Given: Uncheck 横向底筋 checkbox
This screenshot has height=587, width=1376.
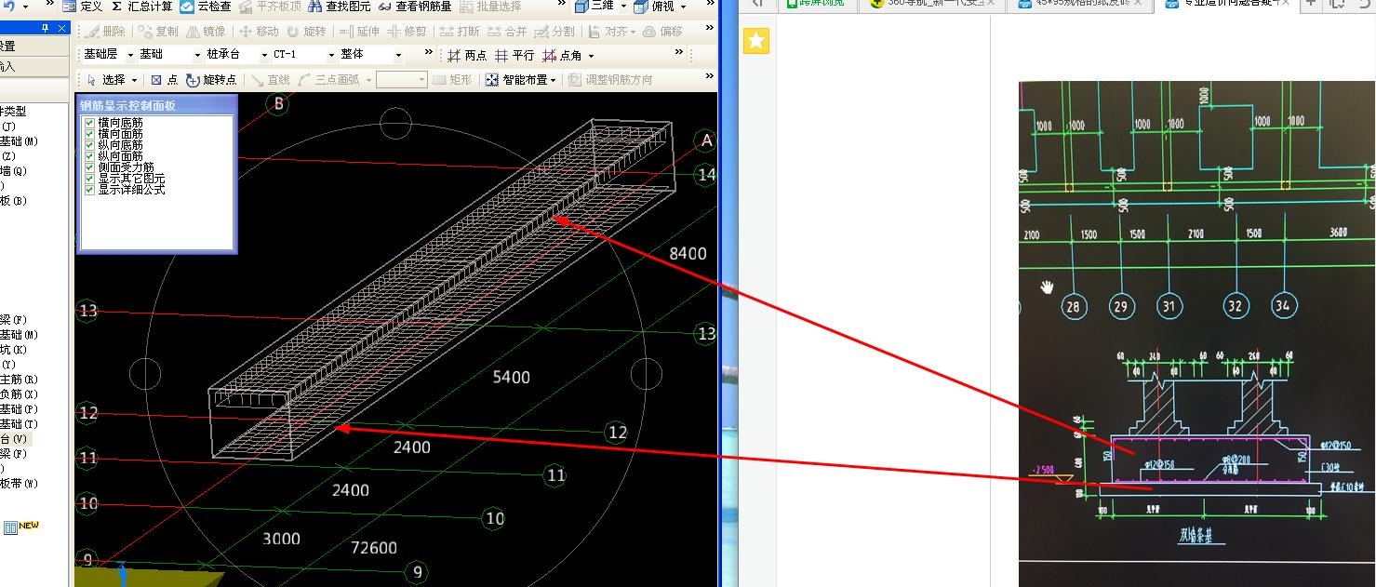Looking at the screenshot, I should [x=89, y=123].
